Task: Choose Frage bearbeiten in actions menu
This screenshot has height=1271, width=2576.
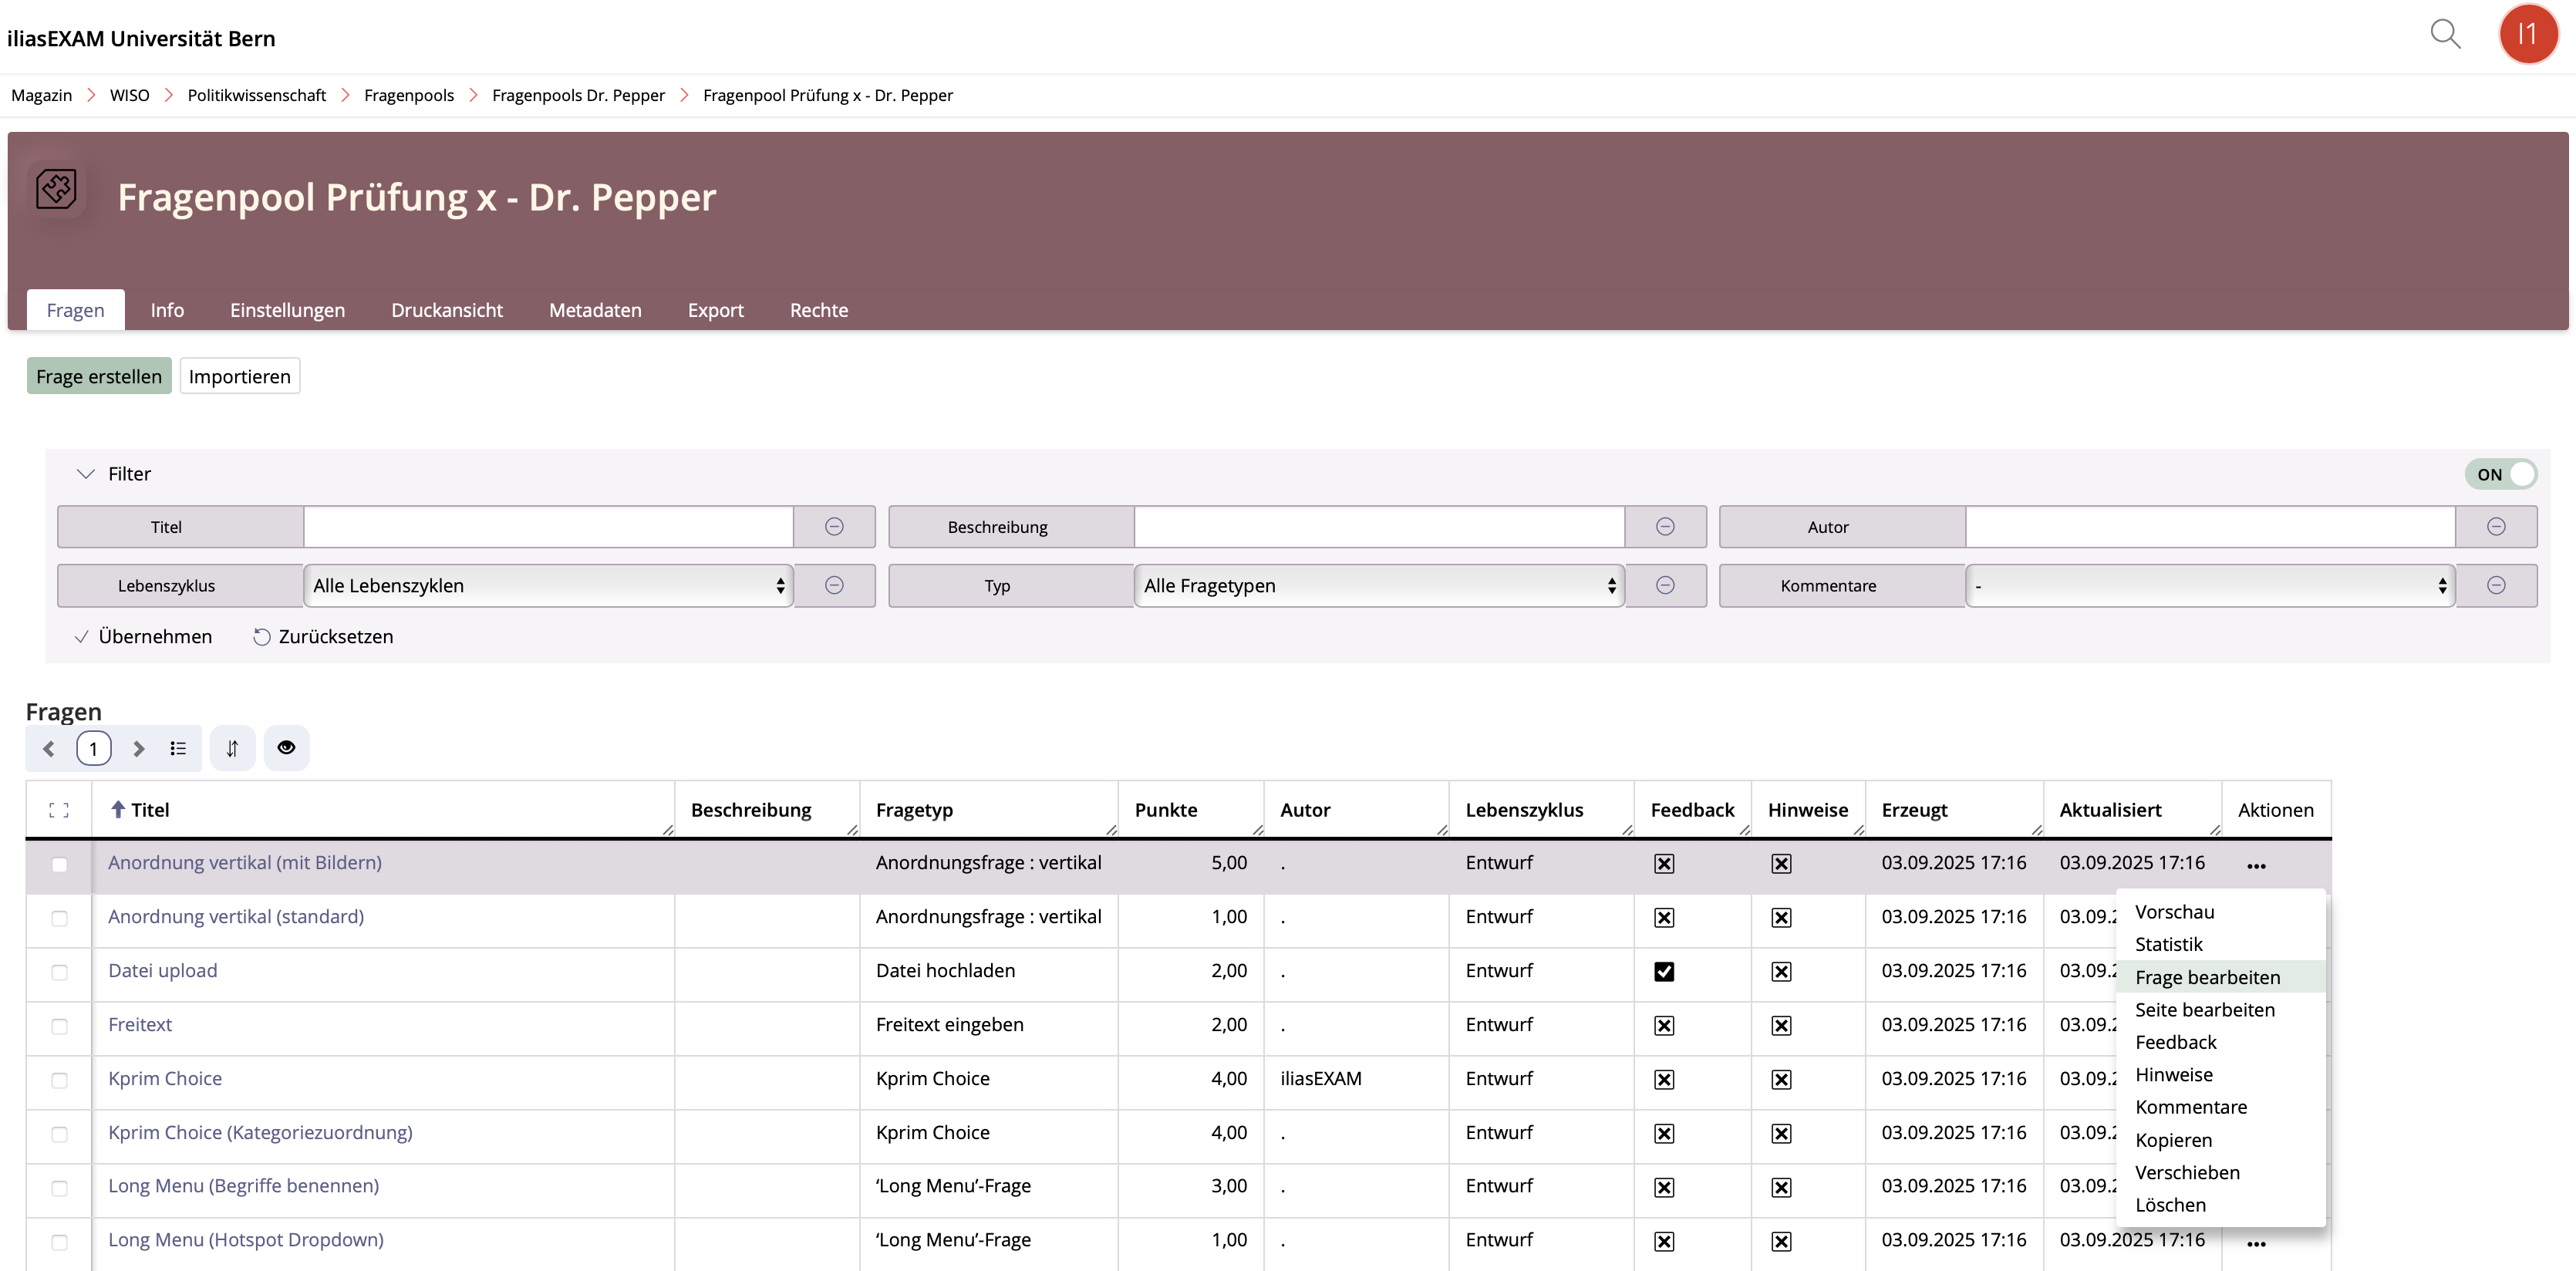Action: point(2207,977)
